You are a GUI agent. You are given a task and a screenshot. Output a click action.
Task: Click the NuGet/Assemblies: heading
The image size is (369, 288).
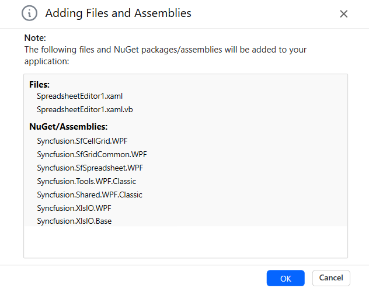[x=68, y=127]
